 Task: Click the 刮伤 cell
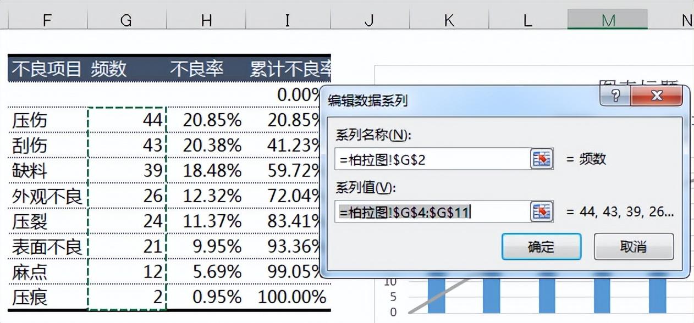(x=47, y=145)
